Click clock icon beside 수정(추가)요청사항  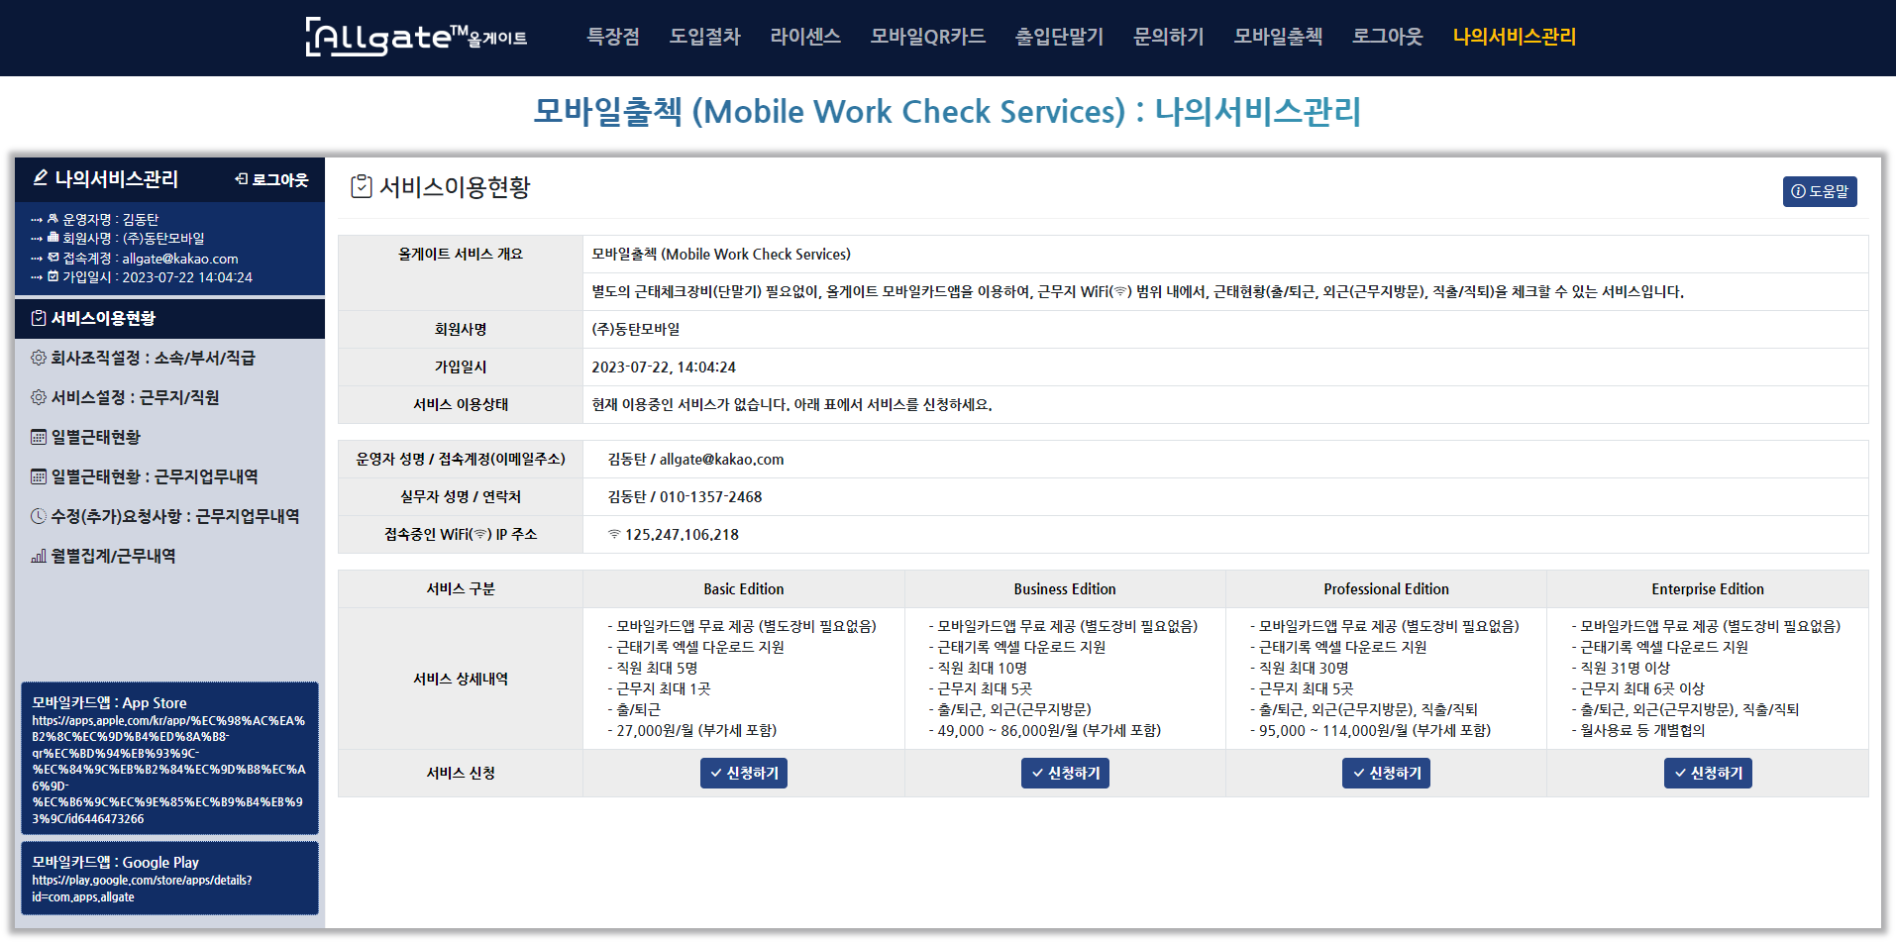click(x=39, y=516)
